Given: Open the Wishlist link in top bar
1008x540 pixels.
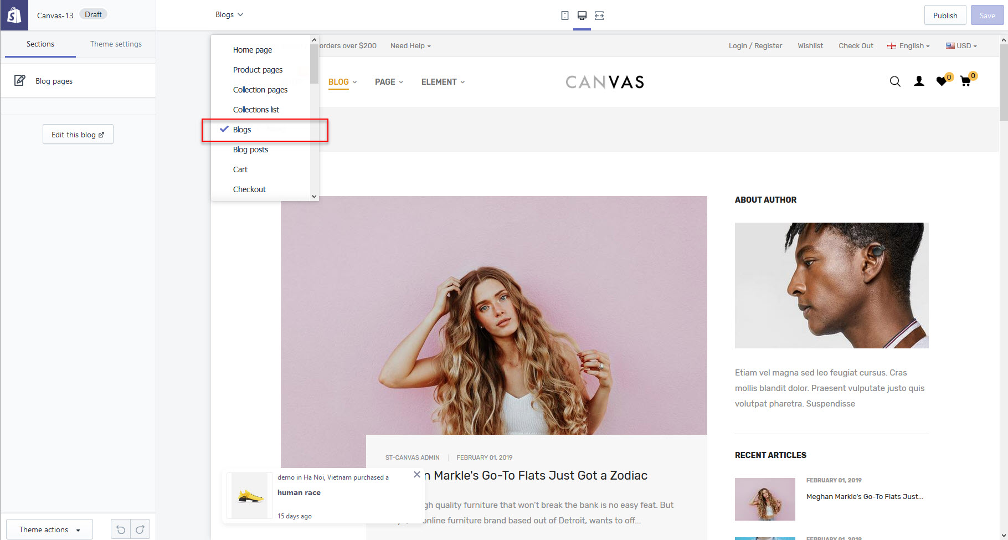Looking at the screenshot, I should 810,46.
